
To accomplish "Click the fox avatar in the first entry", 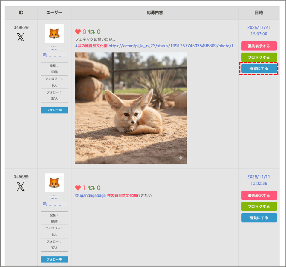I will 54,33.
